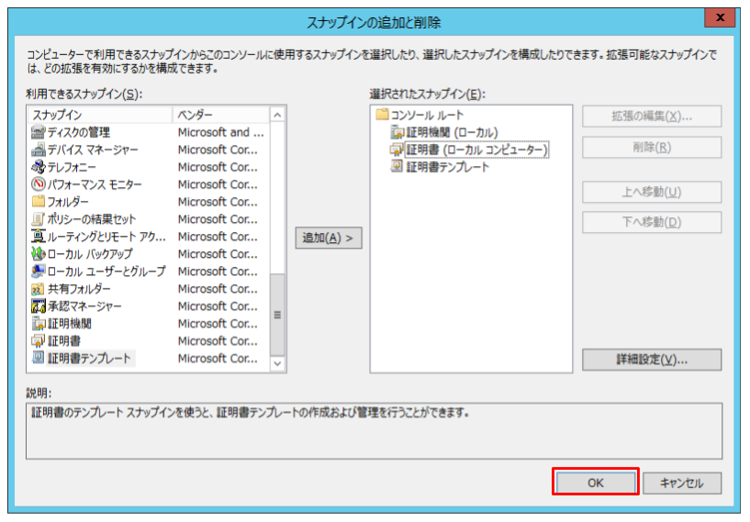750x522 pixels.
Task: Select ディスクの管理 in the snap-in list
Action: pos(79,132)
